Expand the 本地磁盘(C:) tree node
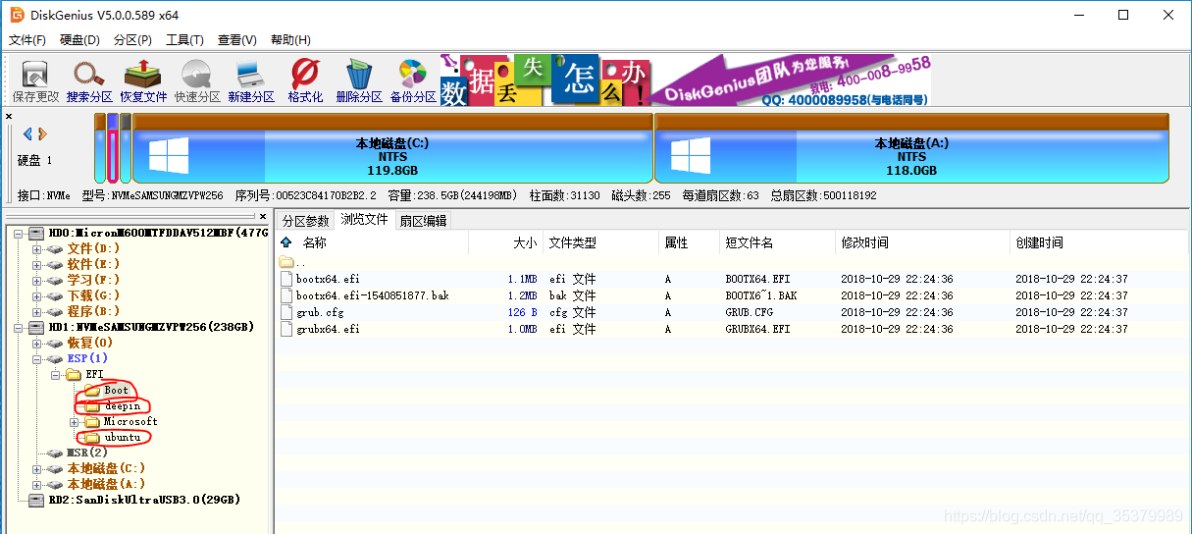 click(37, 469)
